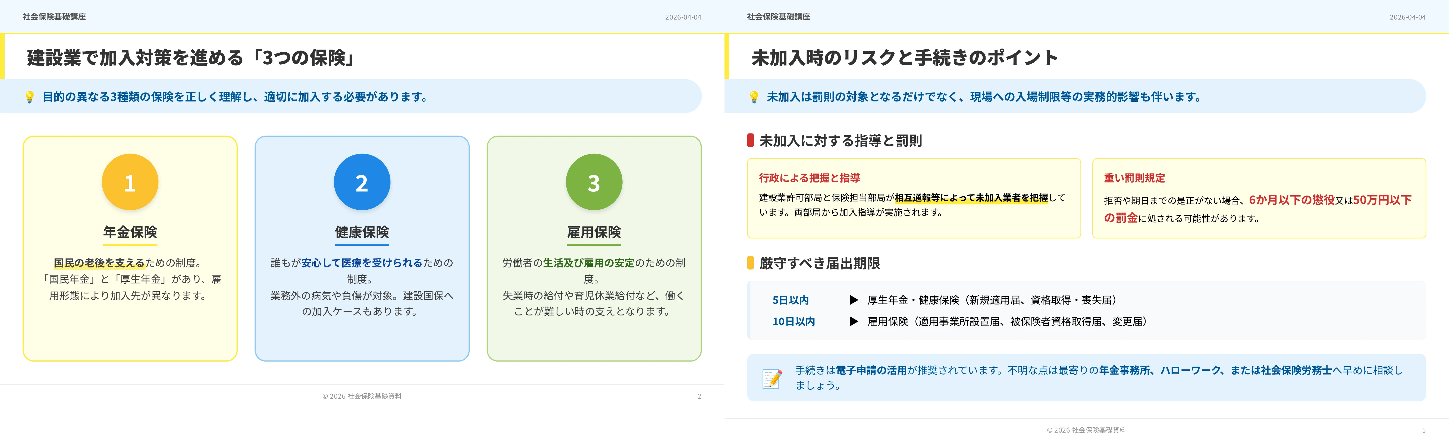Click the key message starting 未加入は罰則の対象
1449x441 pixels.
[984, 97]
